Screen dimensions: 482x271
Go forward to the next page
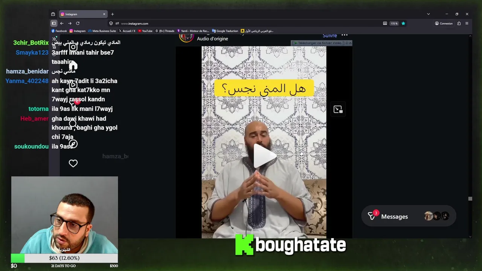70,23
